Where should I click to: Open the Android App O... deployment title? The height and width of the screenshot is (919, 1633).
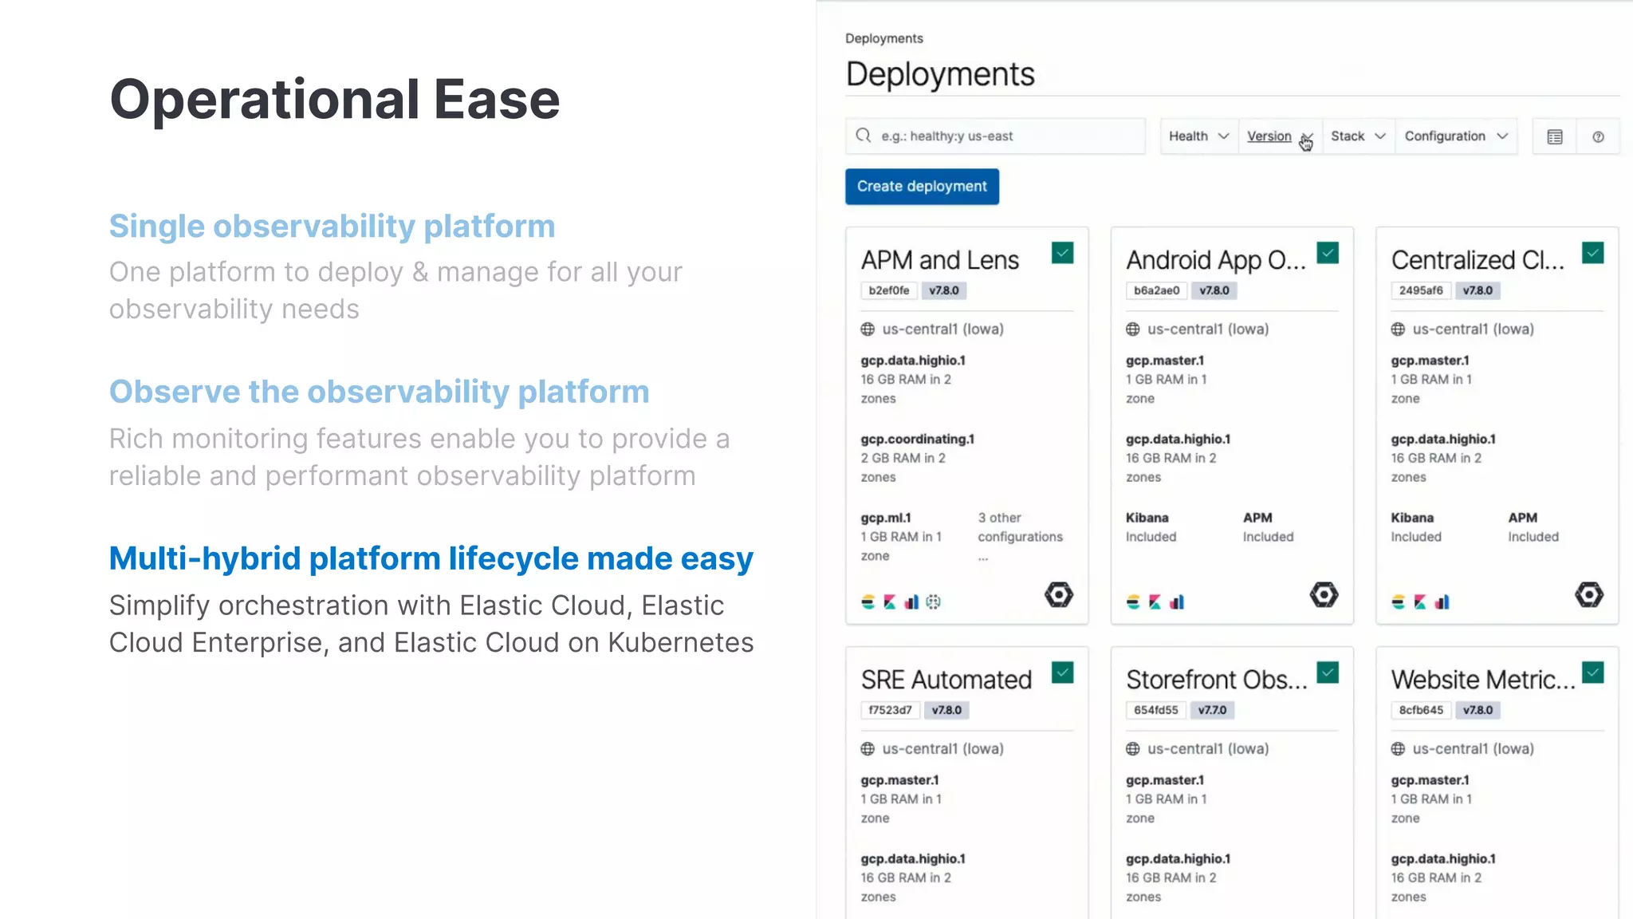1215,260
